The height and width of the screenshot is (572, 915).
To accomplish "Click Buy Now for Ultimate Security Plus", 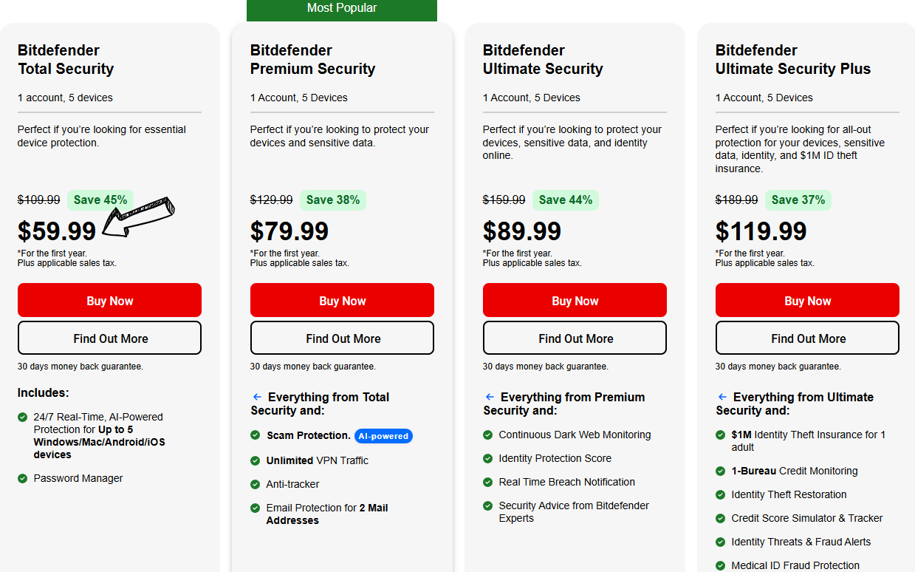I will pos(806,300).
